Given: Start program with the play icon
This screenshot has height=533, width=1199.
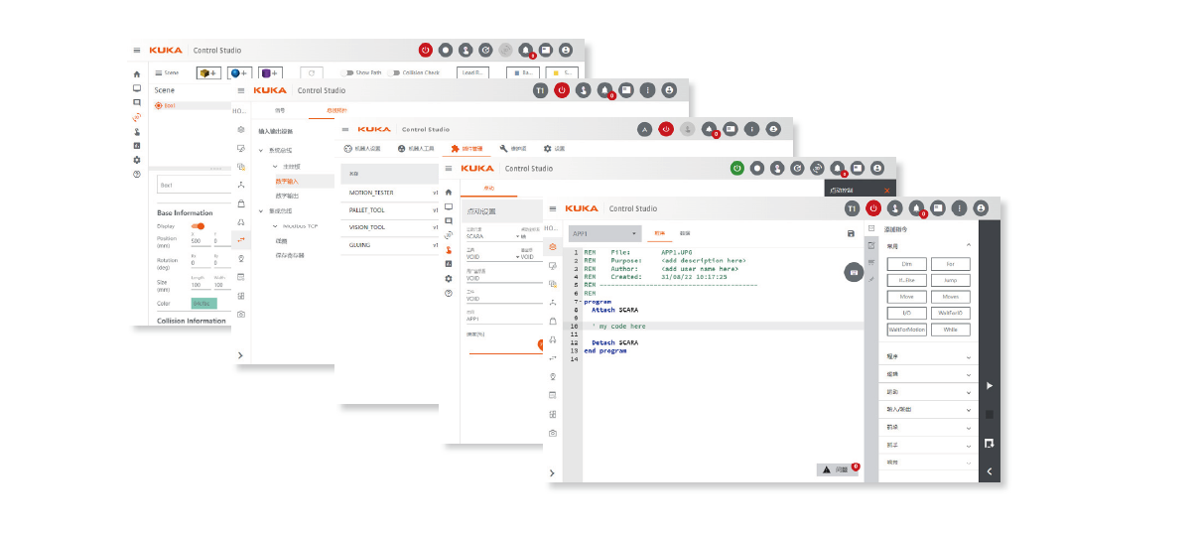Looking at the screenshot, I should tap(989, 385).
